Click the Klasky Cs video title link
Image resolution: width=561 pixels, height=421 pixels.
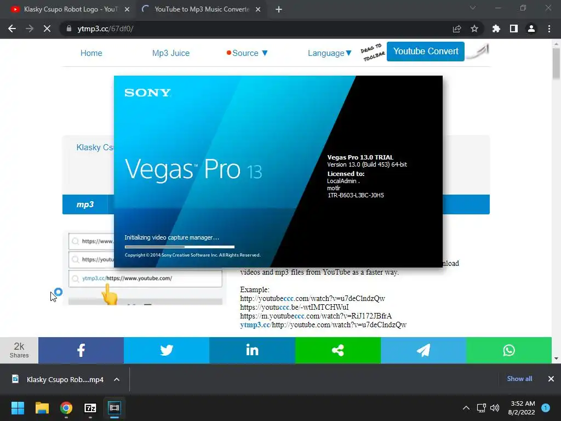coord(95,147)
